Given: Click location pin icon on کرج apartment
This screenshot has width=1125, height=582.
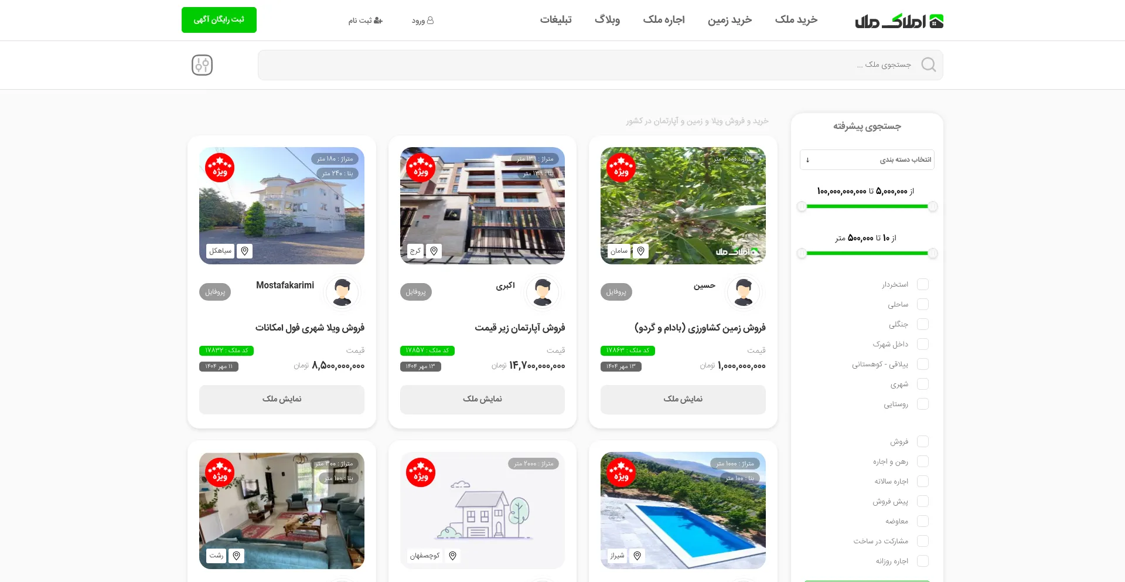Looking at the screenshot, I should click(x=434, y=251).
